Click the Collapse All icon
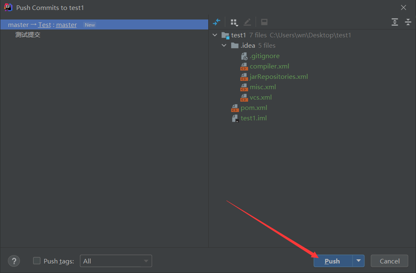The height and width of the screenshot is (273, 416). click(x=408, y=22)
